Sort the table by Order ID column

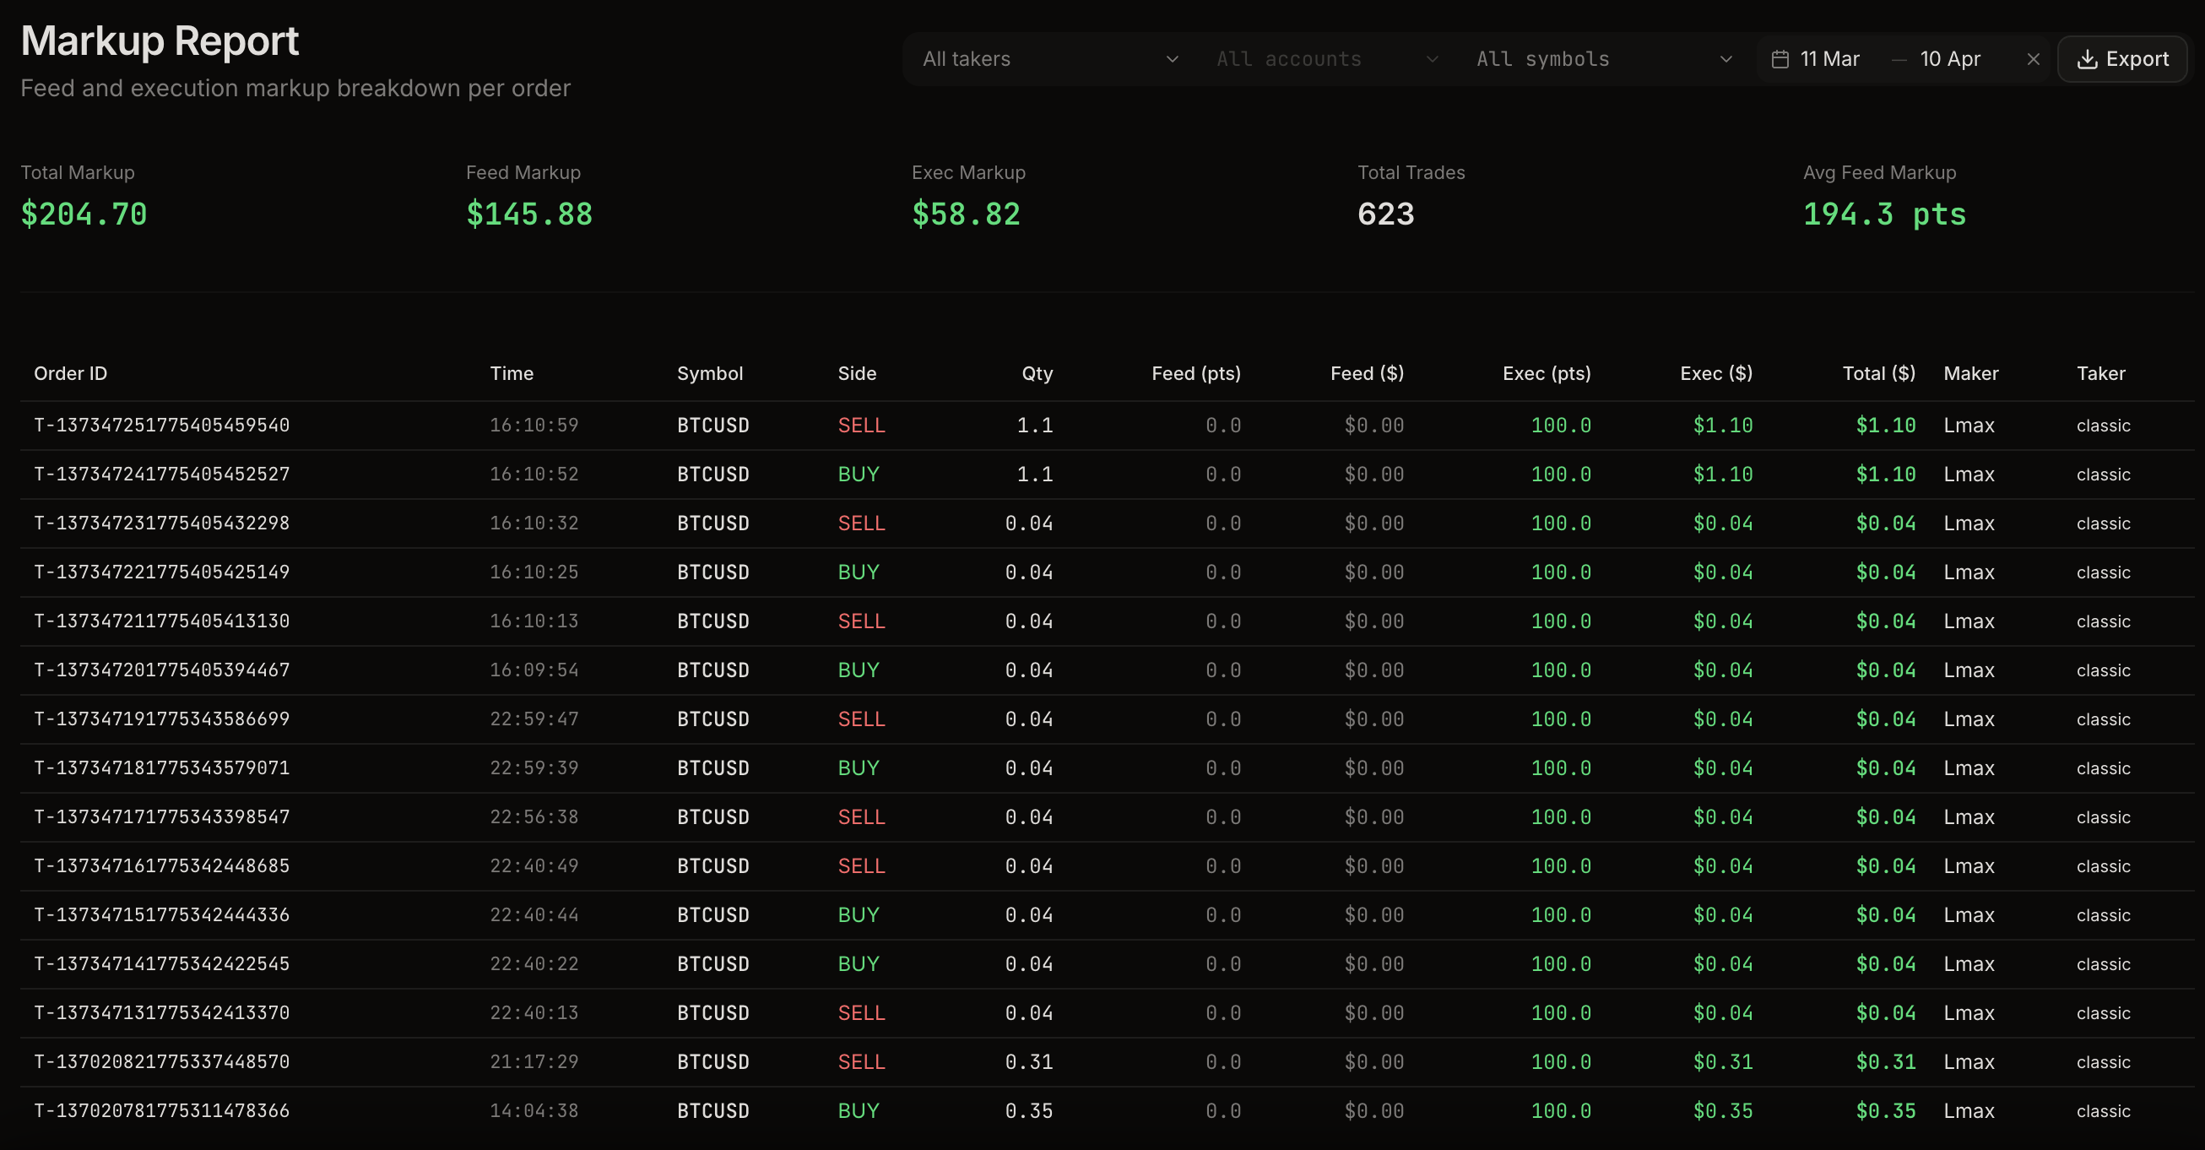tap(70, 373)
